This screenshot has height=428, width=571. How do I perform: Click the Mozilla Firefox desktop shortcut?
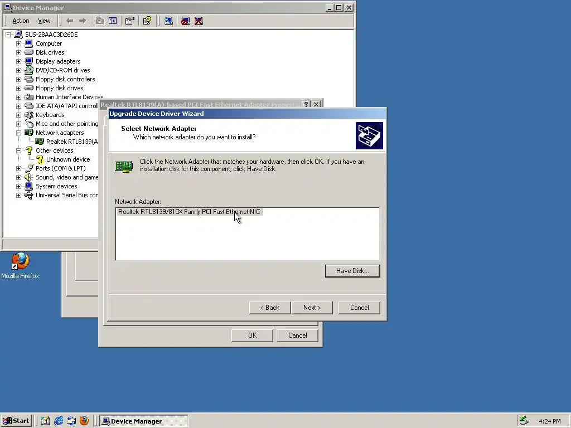point(20,266)
